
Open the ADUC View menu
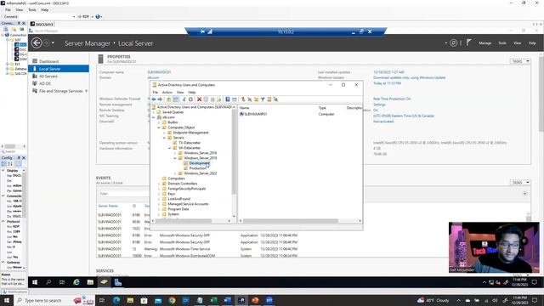click(180, 93)
